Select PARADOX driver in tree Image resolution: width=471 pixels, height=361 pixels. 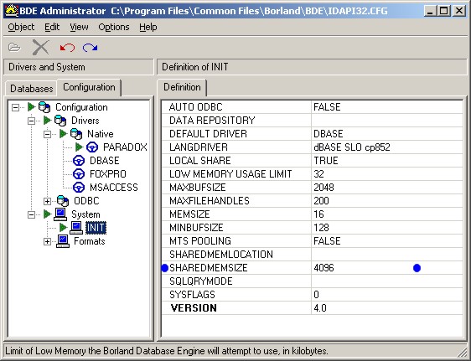click(125, 147)
